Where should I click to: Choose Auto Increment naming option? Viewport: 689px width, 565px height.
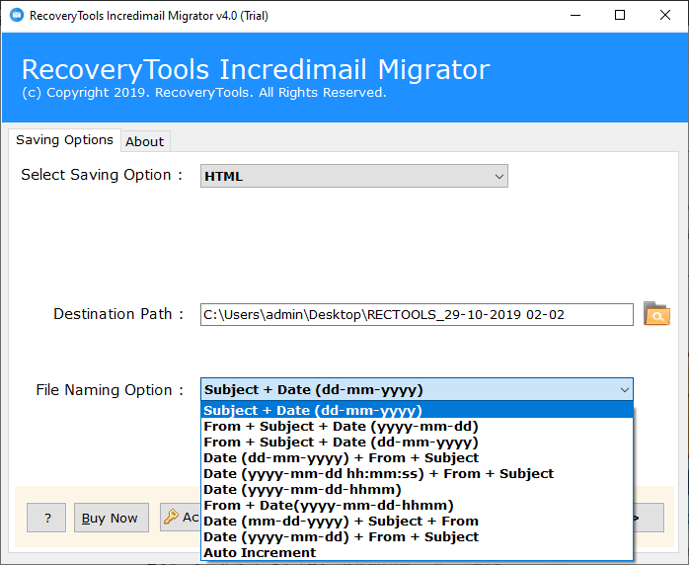(x=417, y=553)
